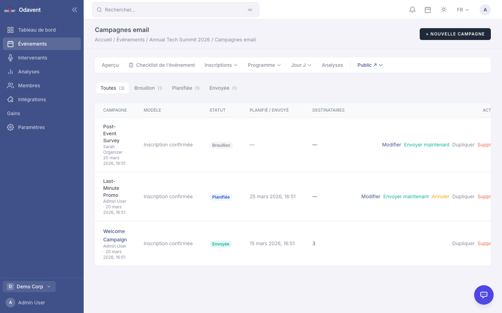The image size is (502, 313).
Task: Open Membres in the sidebar
Action: coord(42,86)
